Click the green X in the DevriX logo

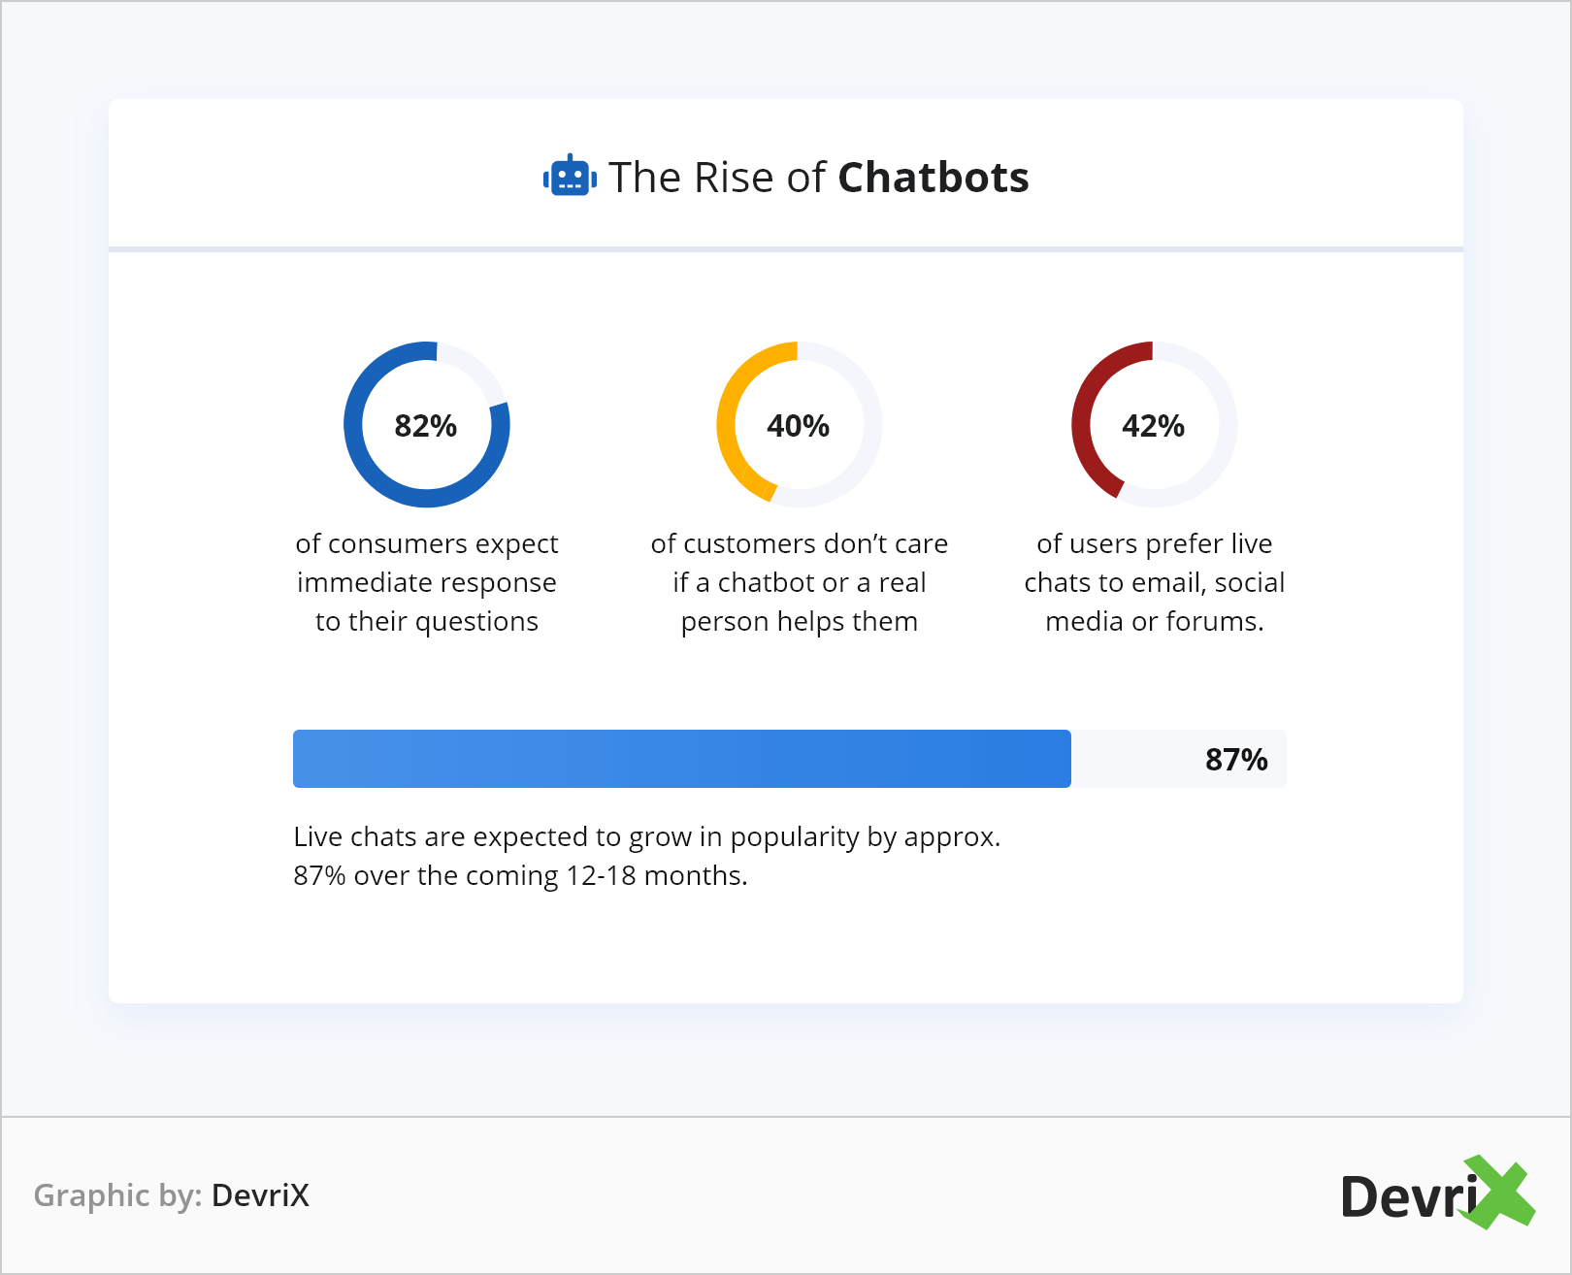point(1500,1192)
